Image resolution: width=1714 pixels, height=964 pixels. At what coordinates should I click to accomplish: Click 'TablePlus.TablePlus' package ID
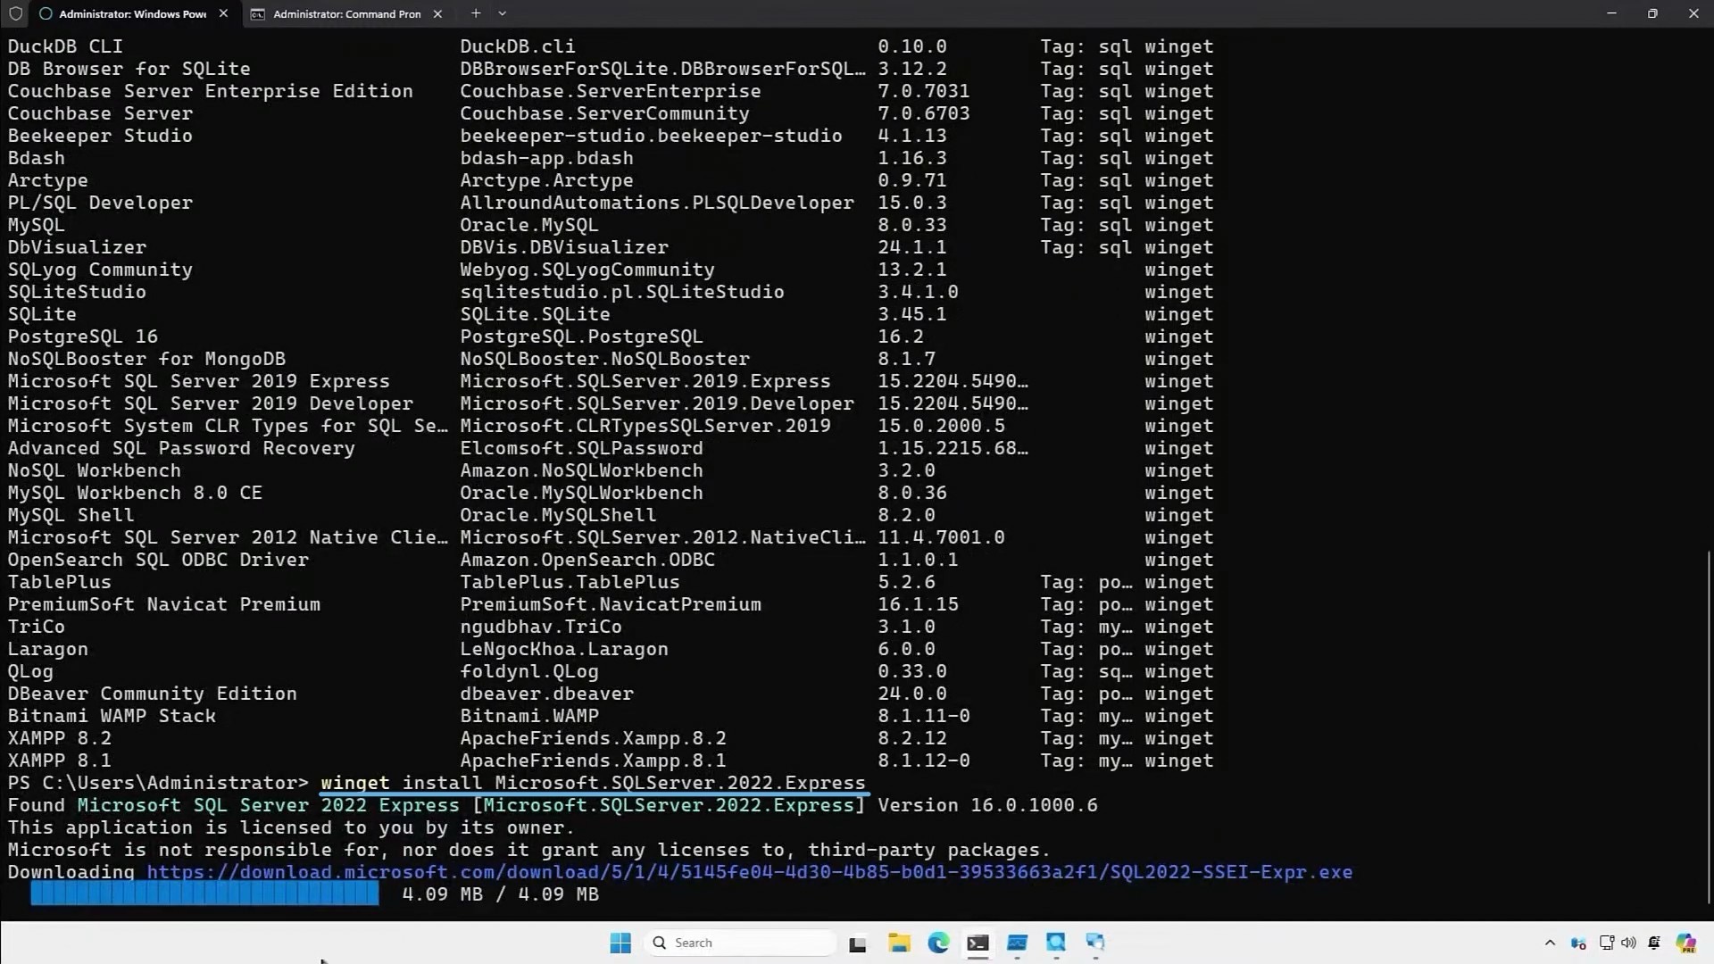pyautogui.click(x=570, y=582)
